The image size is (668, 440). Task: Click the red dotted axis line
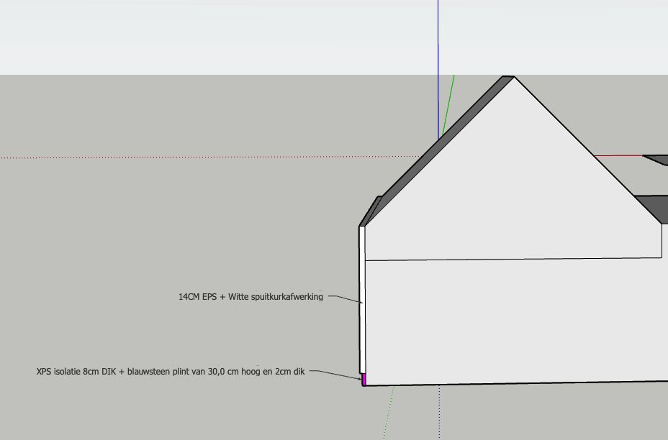pyautogui.click(x=209, y=157)
